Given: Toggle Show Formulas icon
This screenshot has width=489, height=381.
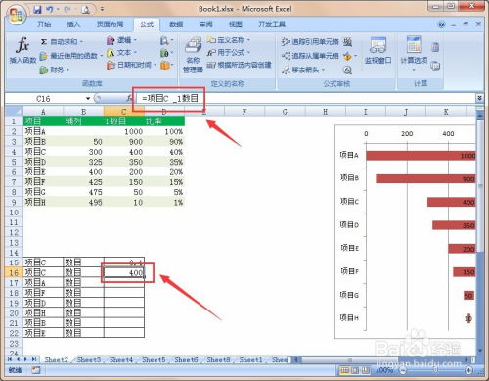Looking at the screenshot, I should (348, 42).
